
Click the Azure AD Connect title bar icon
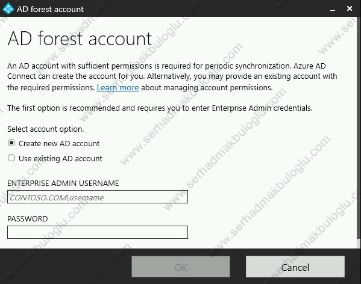tap(8, 9)
